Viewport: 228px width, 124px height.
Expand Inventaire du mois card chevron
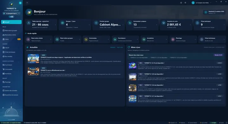tap(190, 25)
